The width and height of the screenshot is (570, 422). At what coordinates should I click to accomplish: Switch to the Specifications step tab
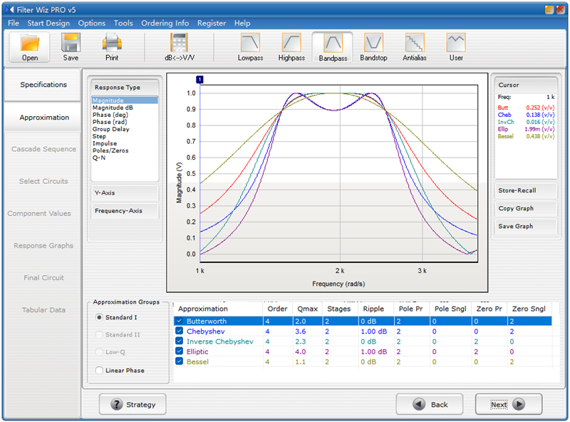(x=43, y=85)
